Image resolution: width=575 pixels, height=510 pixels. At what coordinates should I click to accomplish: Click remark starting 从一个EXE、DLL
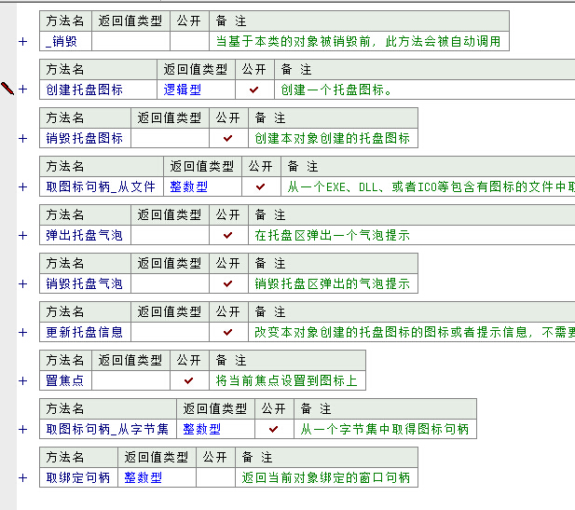431,186
